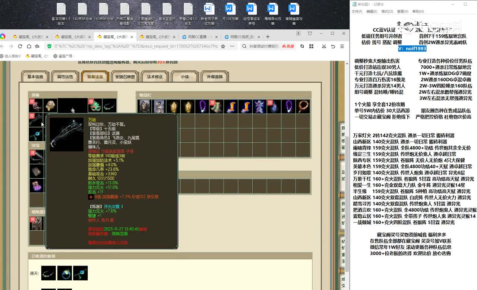Click the browser address bar URL
Image resolution: width=477 pixels, height=290 pixels.
[136, 46]
